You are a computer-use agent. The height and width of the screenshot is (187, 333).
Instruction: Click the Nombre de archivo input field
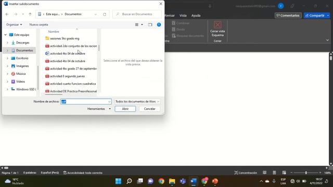pos(86,102)
